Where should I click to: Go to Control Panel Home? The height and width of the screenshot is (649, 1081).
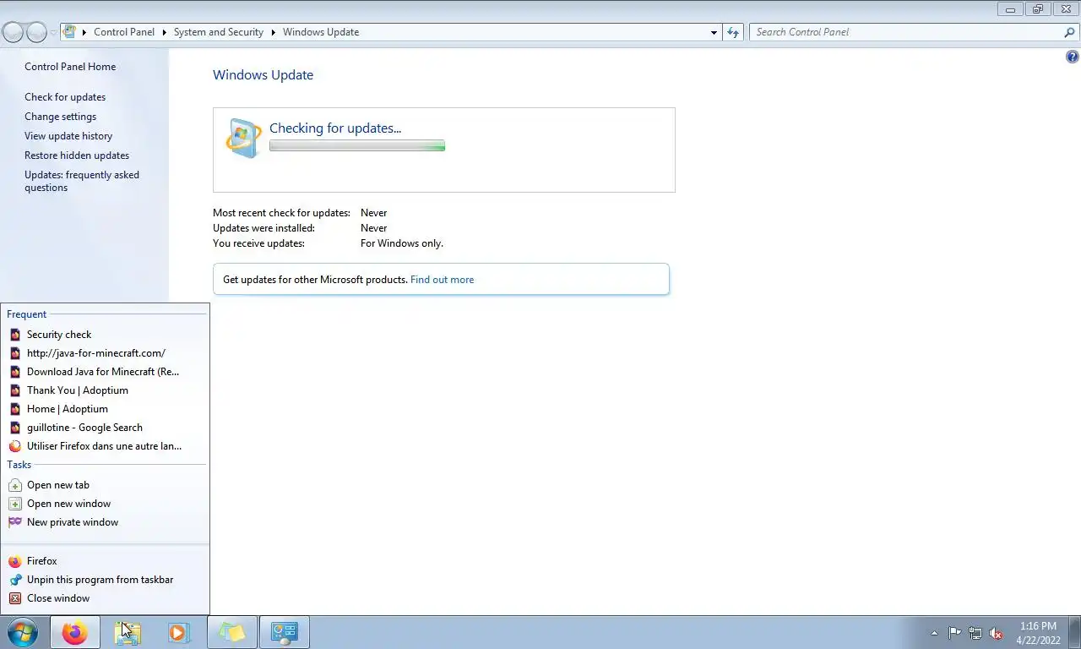click(x=70, y=67)
